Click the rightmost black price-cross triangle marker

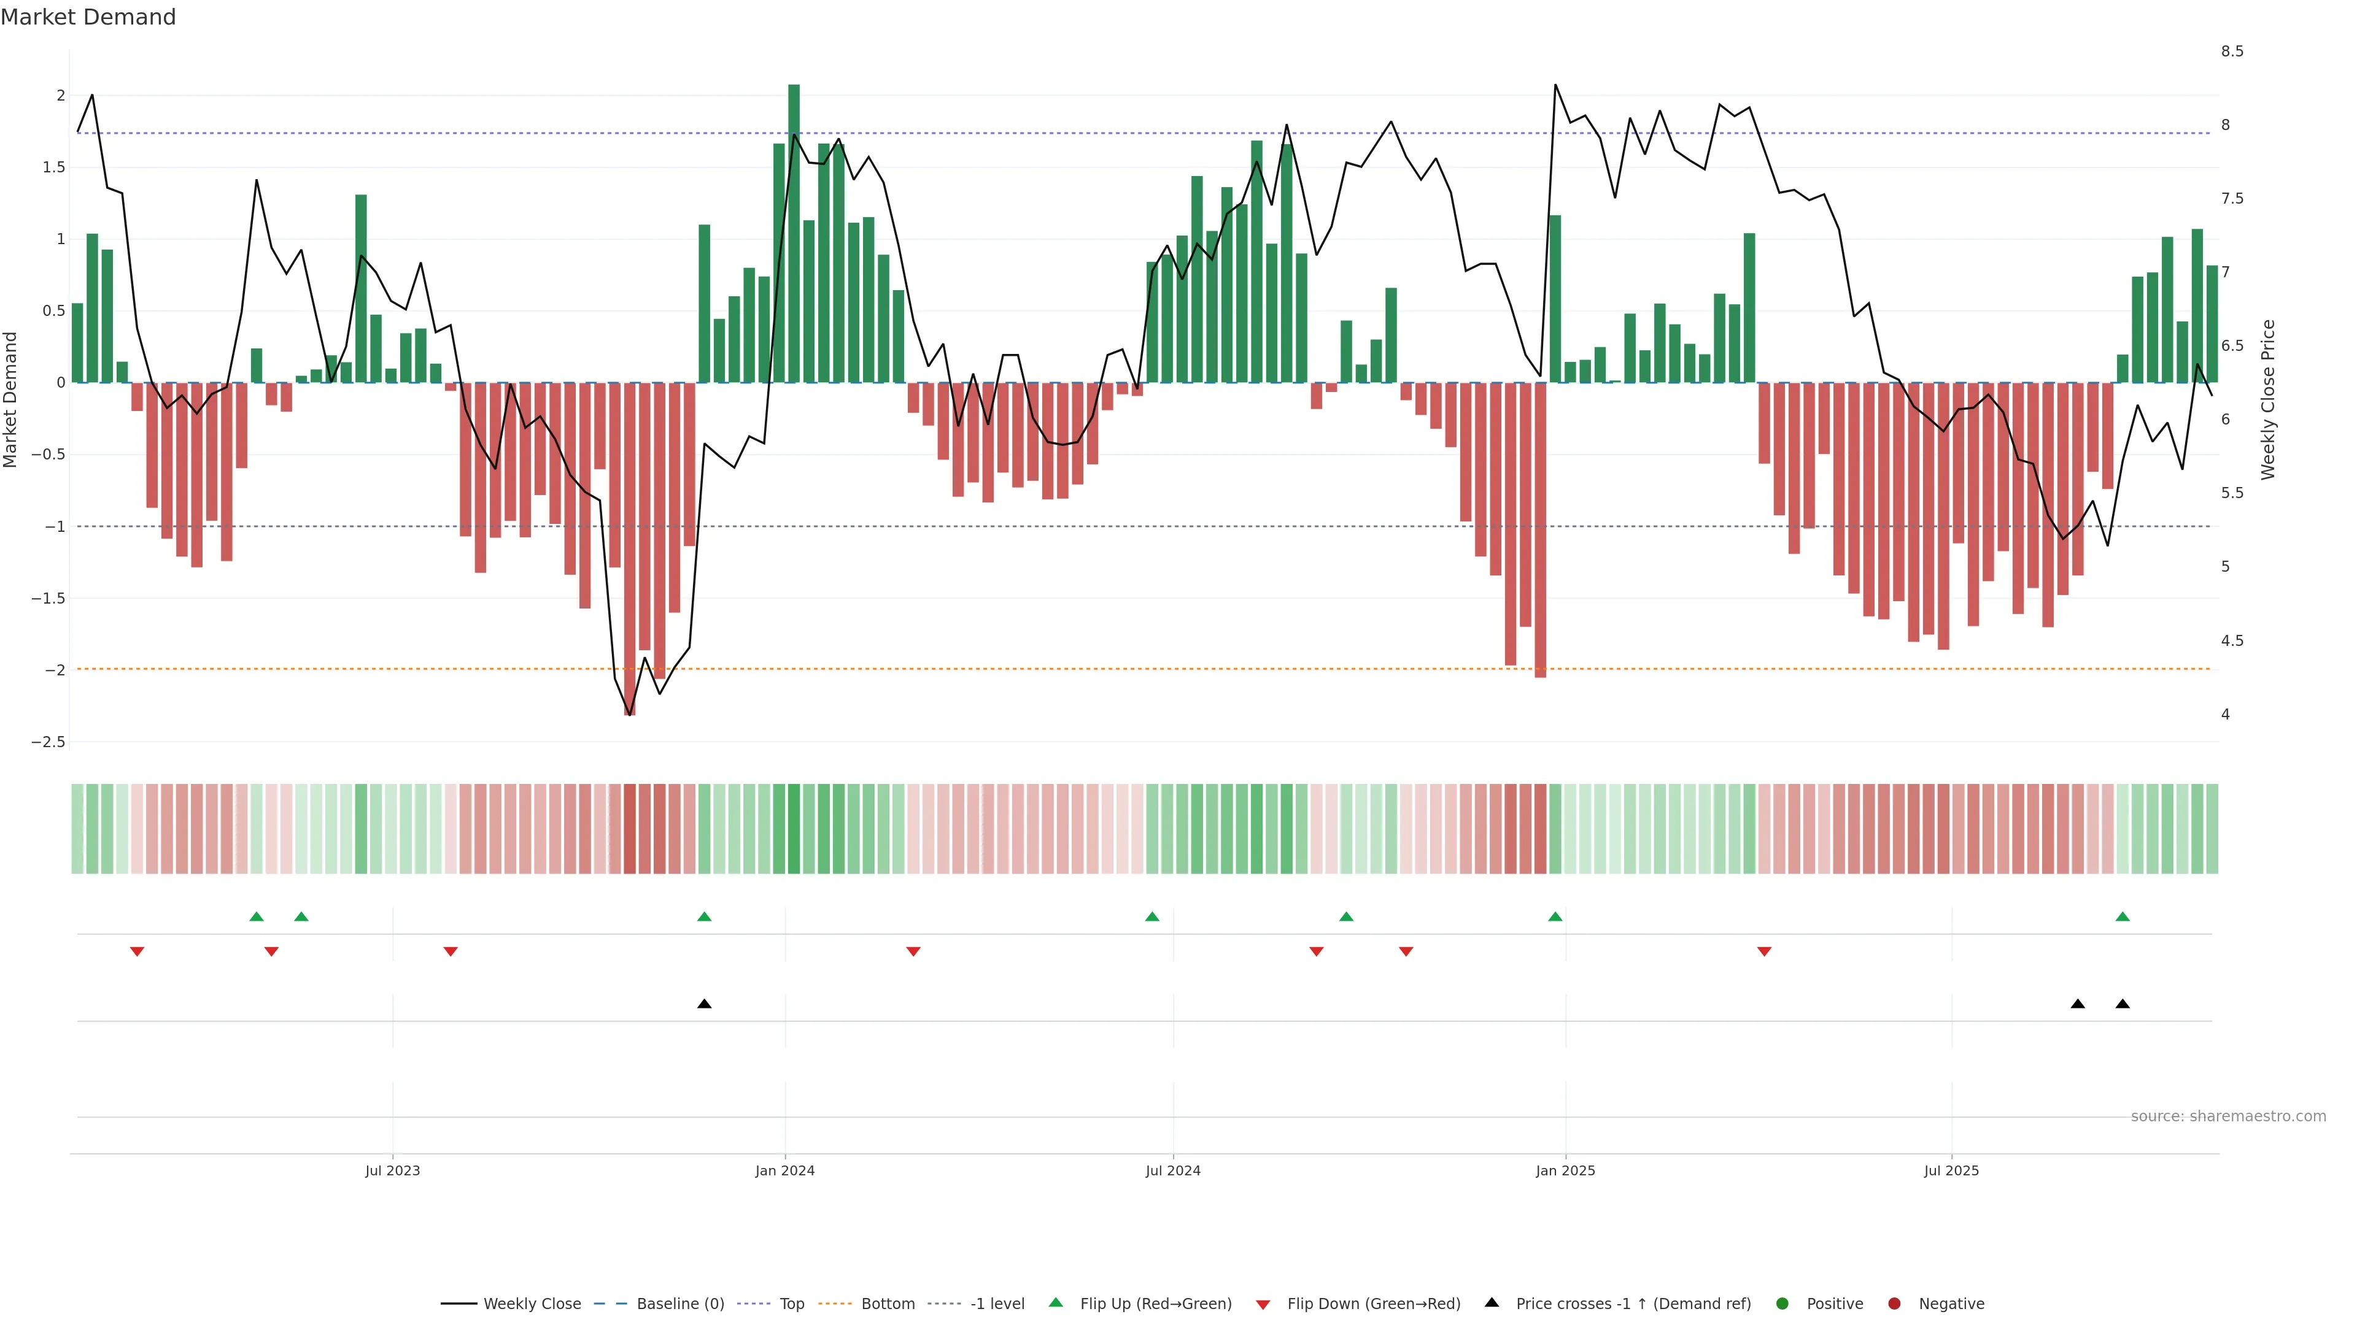pos(2122,1004)
